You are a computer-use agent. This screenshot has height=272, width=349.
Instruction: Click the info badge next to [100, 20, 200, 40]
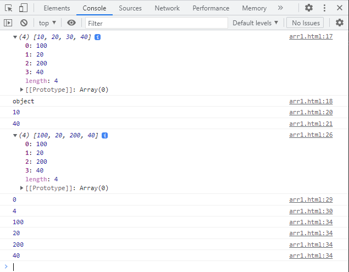pos(104,135)
